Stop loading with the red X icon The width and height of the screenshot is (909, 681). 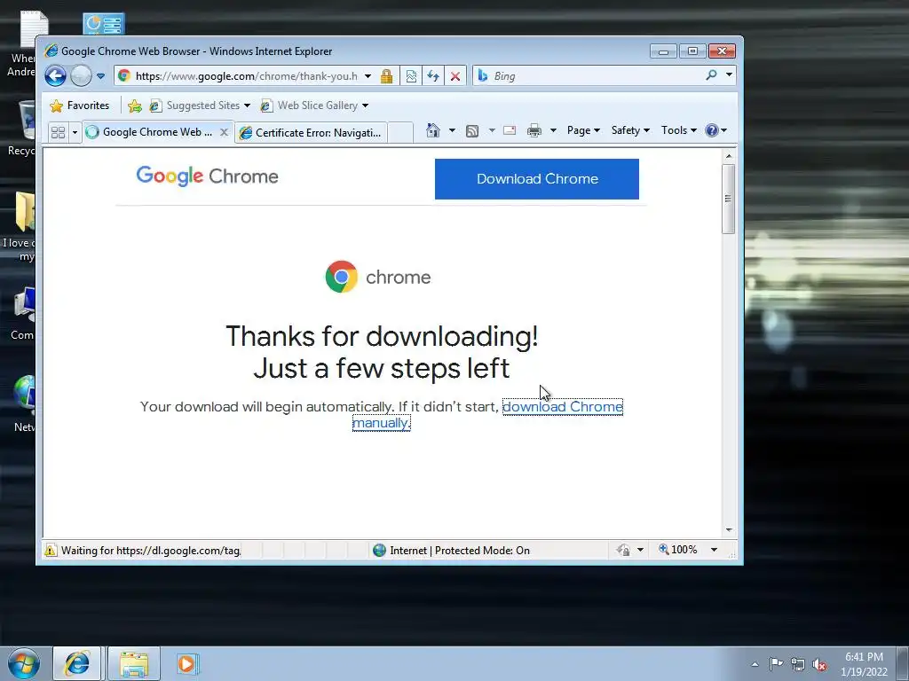455,76
